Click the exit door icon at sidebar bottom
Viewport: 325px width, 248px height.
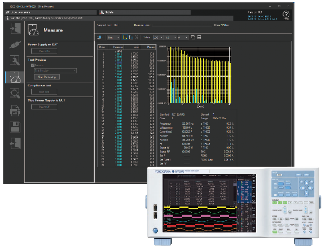(x=15, y=143)
